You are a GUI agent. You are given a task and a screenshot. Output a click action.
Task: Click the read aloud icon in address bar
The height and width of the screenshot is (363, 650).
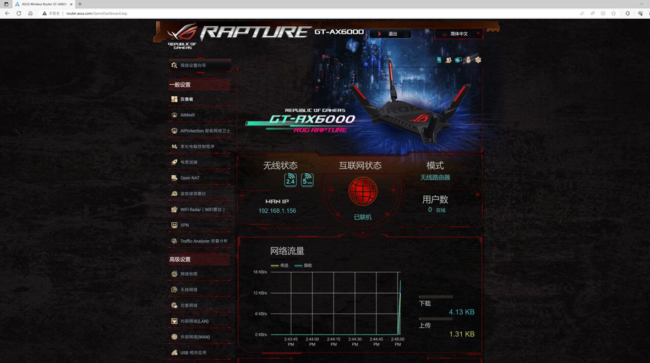[593, 13]
